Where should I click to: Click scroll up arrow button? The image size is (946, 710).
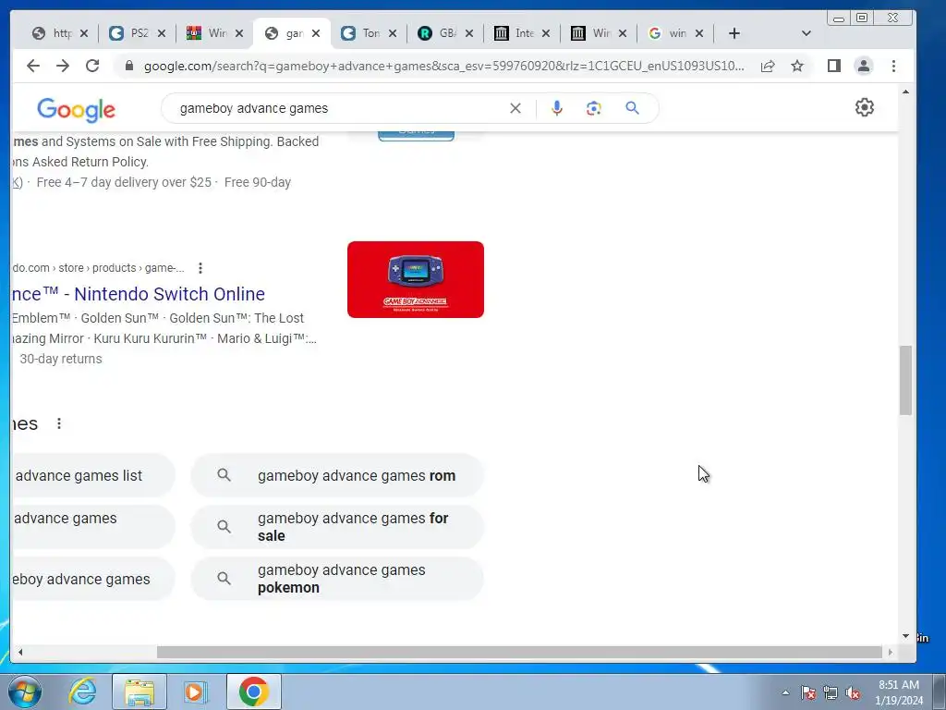coord(905,92)
